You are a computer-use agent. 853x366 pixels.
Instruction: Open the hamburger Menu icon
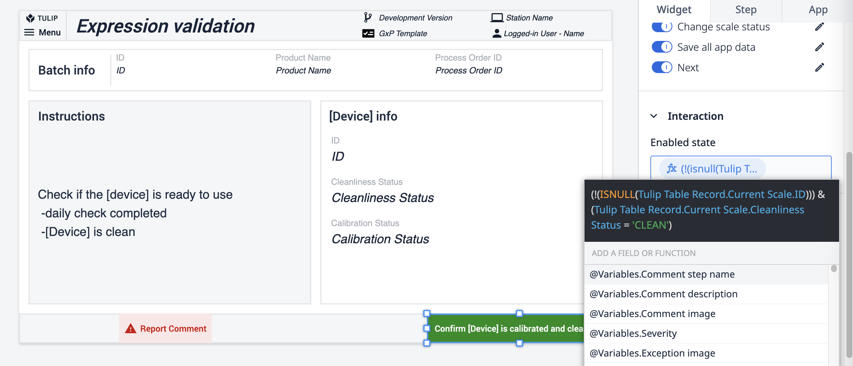click(x=29, y=33)
